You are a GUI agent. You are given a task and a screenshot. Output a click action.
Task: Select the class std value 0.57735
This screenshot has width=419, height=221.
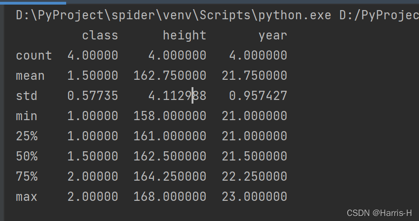[x=92, y=96]
